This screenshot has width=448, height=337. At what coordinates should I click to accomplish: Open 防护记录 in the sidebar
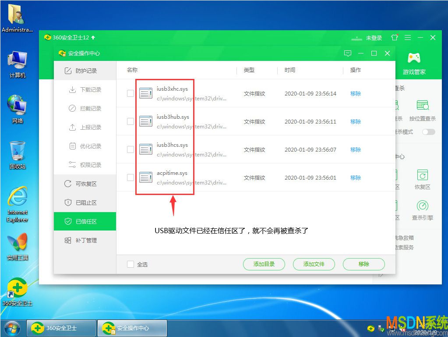(85, 71)
